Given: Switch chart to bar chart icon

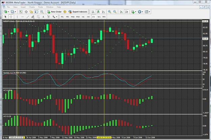Looking at the screenshot, I should [x=93, y=12].
